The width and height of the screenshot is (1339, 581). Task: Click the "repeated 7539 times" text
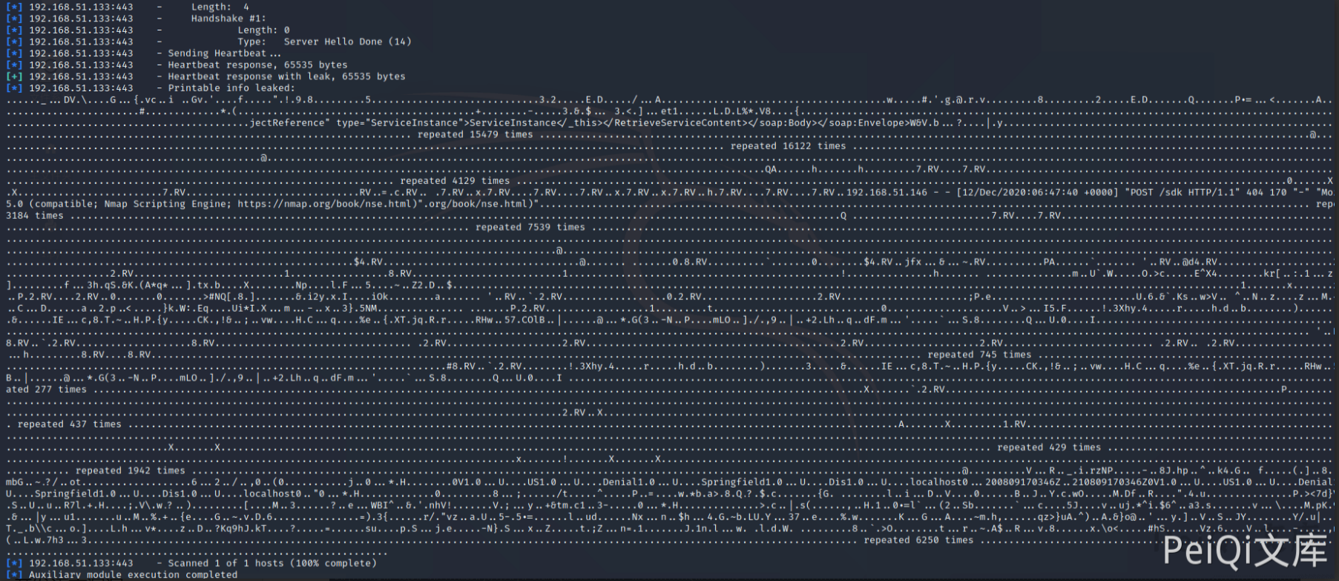530,227
